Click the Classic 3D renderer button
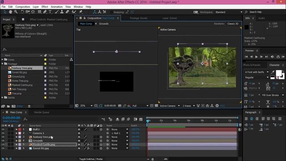Viewport: 286px width, 161px height. coord(233,24)
